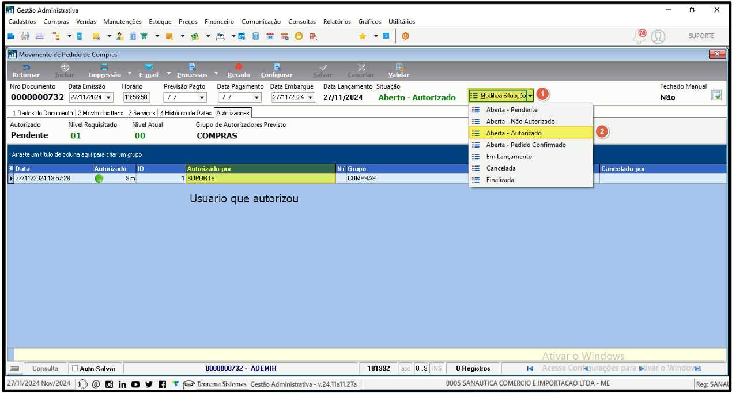Open the Instagram icon in footer
The image size is (732, 393).
109,384
